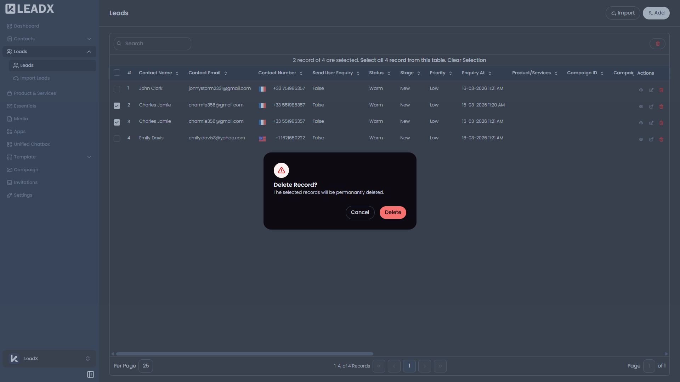The image size is (680, 382).
Task: Click the leads Search input field
Action: (156, 44)
